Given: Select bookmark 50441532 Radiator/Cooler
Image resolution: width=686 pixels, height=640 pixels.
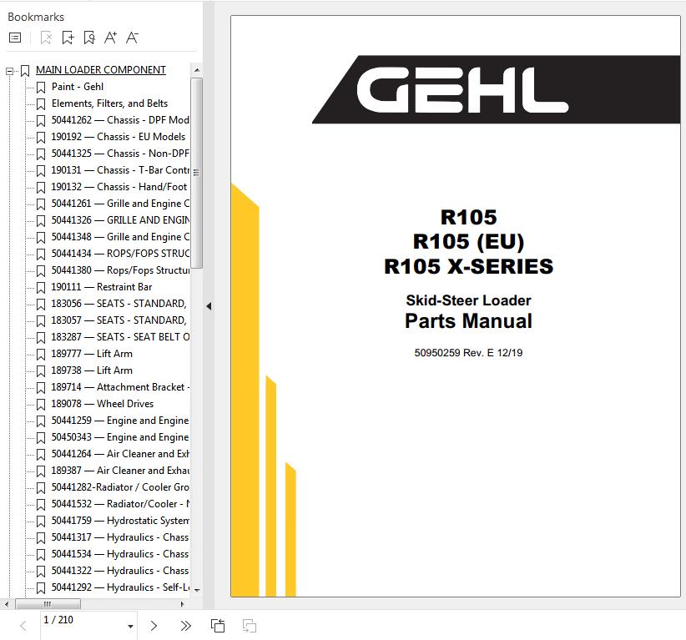Looking at the screenshot, I should coord(120,504).
